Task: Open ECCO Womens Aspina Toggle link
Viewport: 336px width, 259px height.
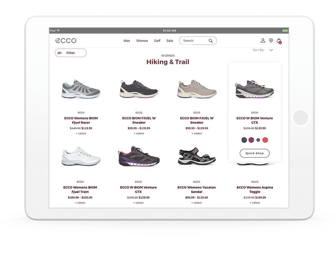Action: coord(255,190)
